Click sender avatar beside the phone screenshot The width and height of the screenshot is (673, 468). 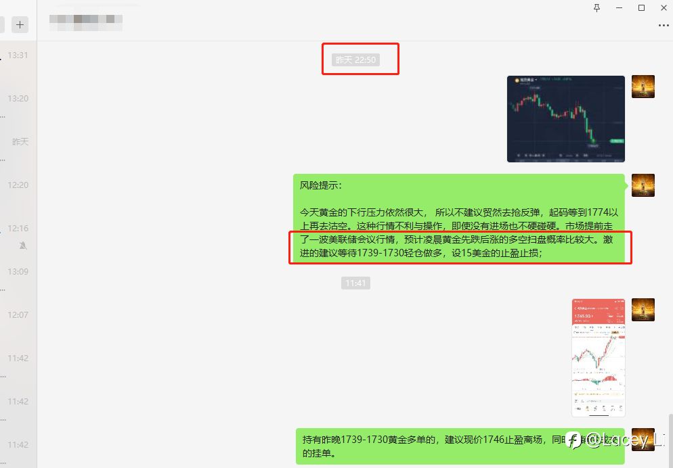643,310
